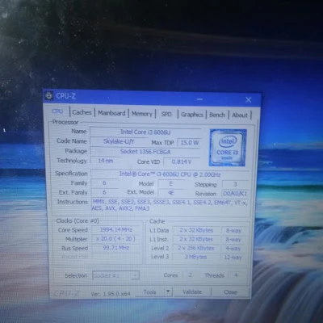View the About tab
The width and height of the screenshot is (323, 323).
240,115
